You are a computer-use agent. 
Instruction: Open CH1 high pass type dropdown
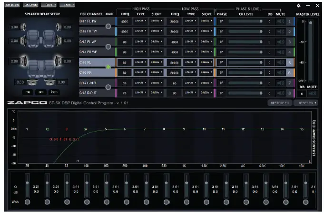pos(140,21)
